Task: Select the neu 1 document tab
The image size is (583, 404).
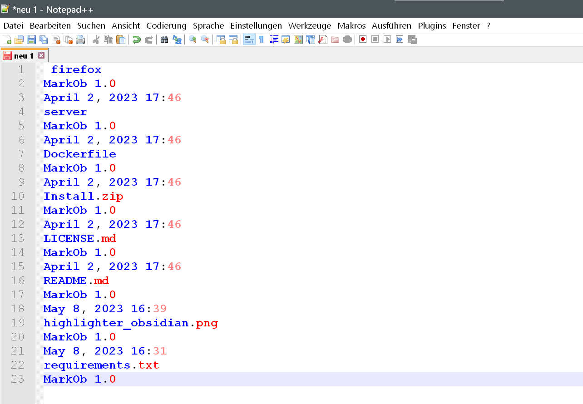Action: click(x=23, y=56)
